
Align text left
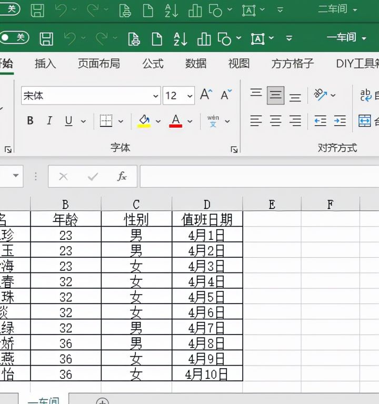click(x=256, y=120)
